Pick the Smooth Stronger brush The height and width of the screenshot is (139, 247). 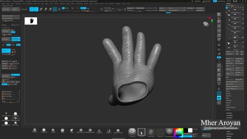coord(118,131)
